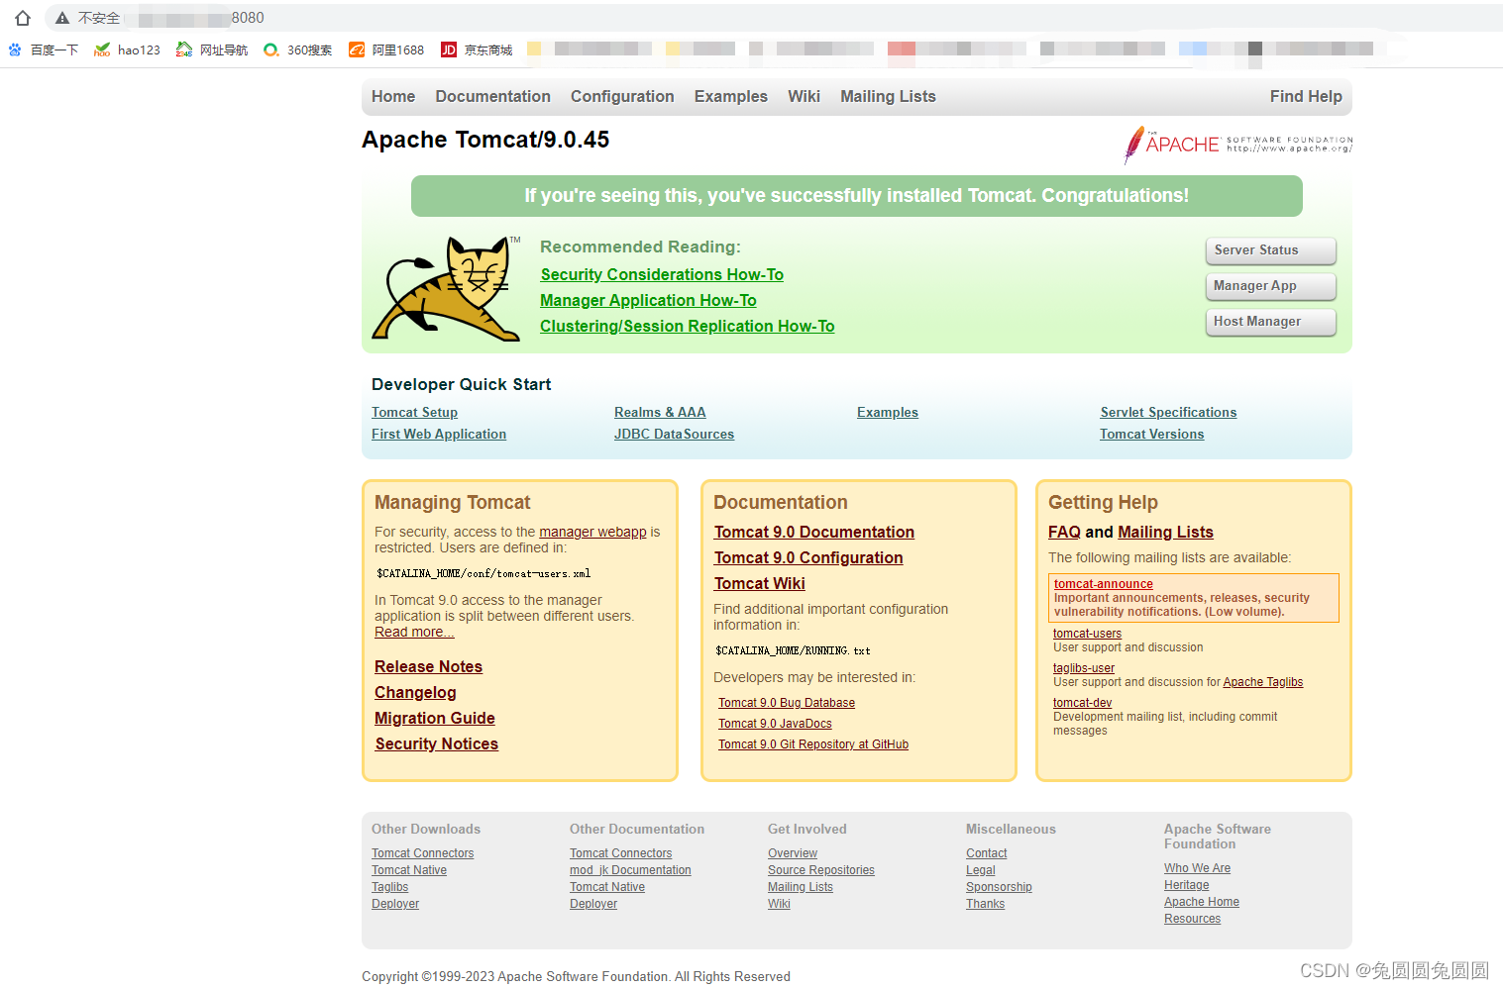
Task: Click the Read more... link
Action: point(414,632)
